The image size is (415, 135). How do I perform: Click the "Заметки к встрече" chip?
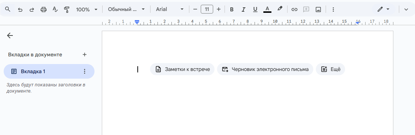click(182, 69)
